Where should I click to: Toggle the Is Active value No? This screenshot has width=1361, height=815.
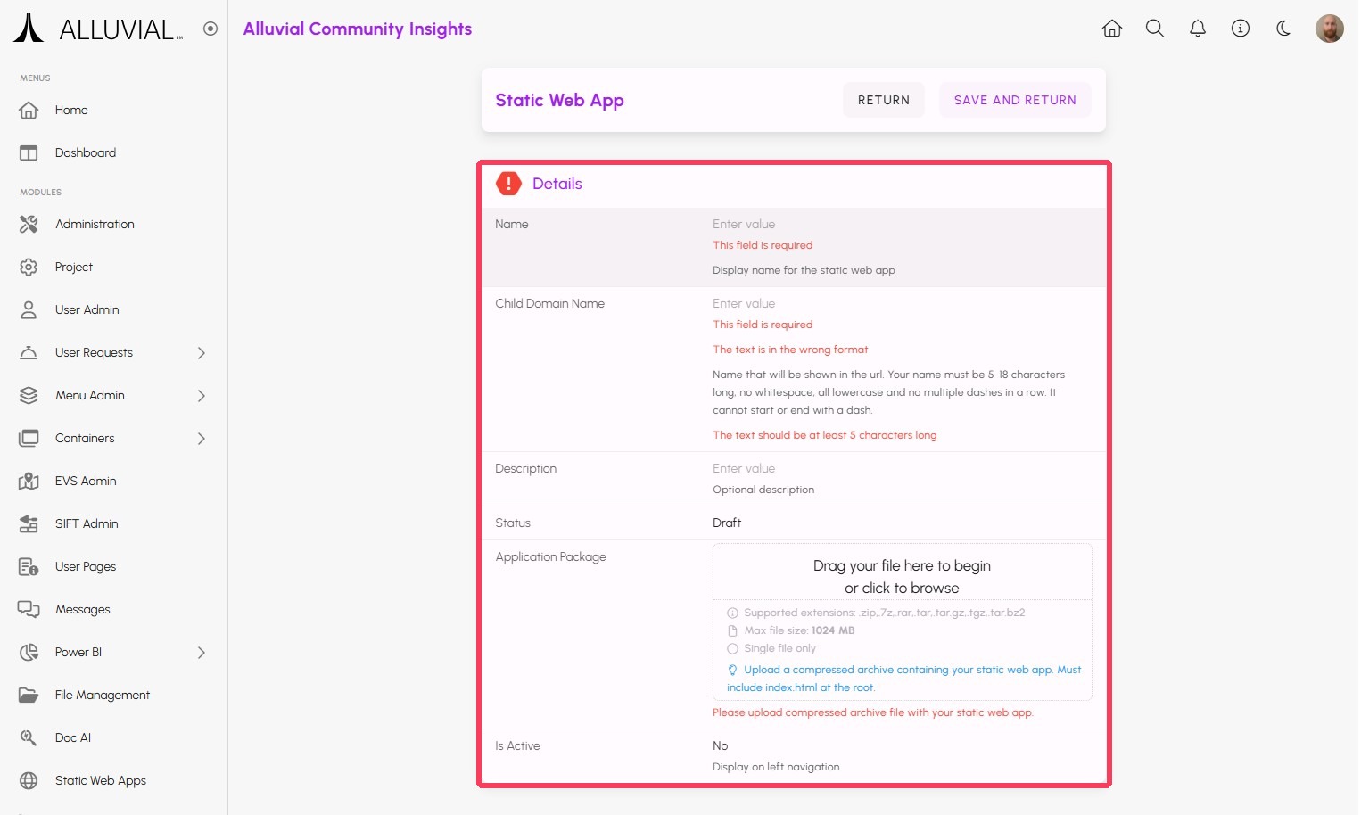(721, 745)
